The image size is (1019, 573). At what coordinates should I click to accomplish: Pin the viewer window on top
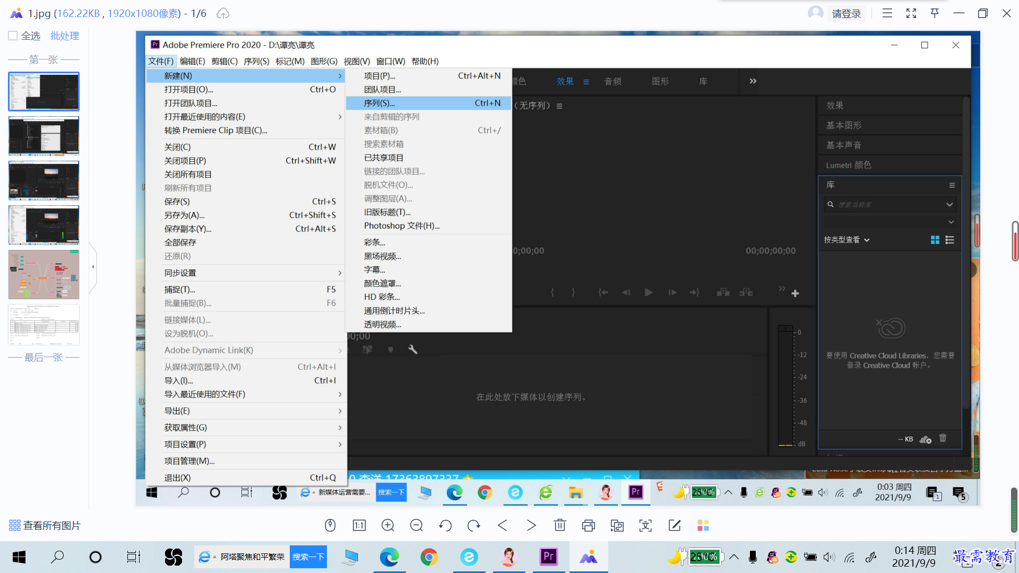point(935,13)
